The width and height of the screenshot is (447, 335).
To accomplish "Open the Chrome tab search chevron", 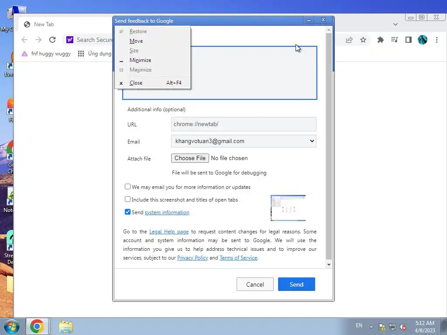I will click(x=395, y=24).
